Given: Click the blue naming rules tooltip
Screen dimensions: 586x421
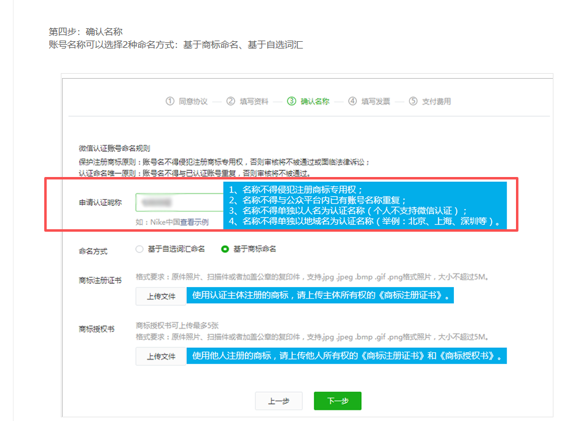Looking at the screenshot, I should pos(365,205).
